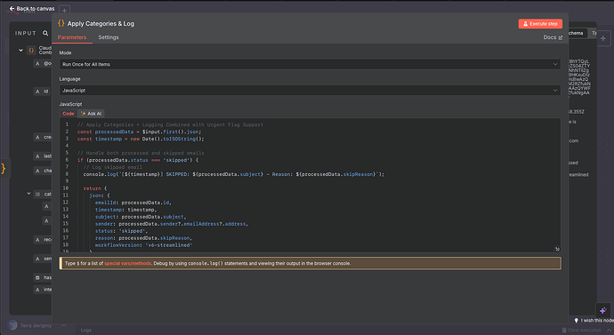
Task: Click the Execute step button
Action: [x=540, y=24]
